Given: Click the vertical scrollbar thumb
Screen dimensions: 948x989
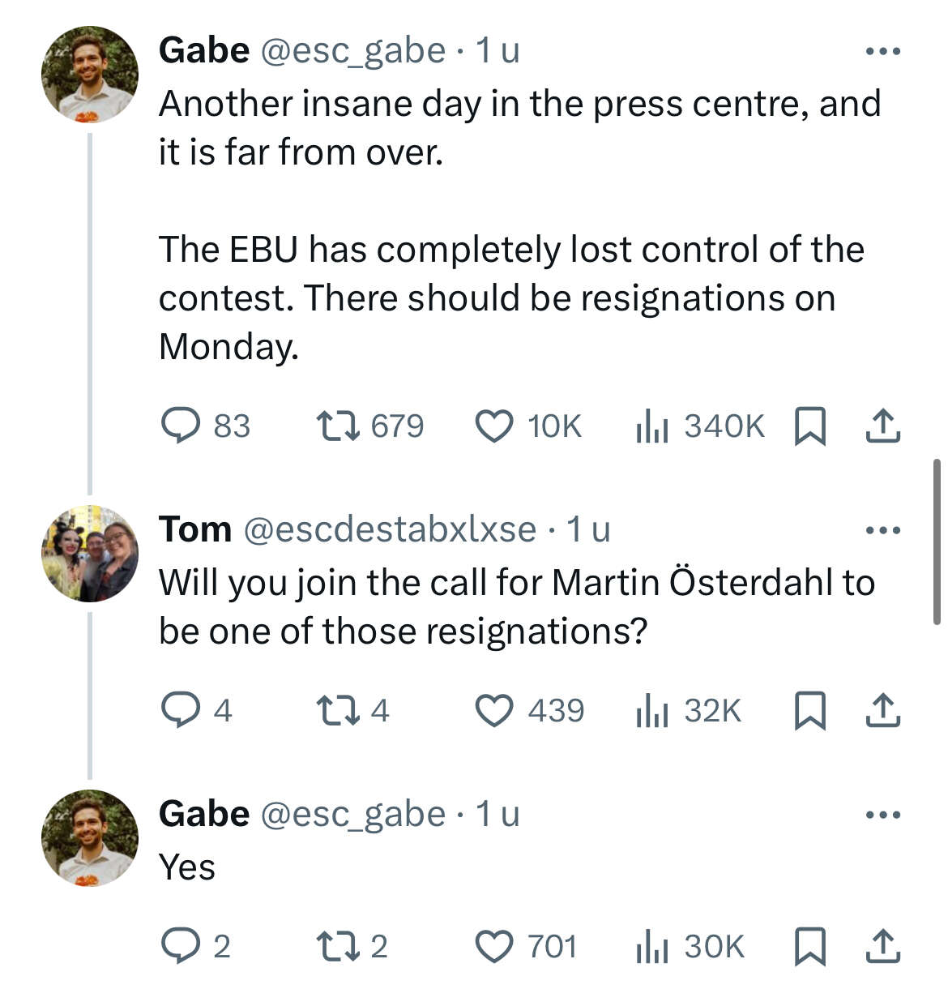Looking at the screenshot, I should 937,541.
